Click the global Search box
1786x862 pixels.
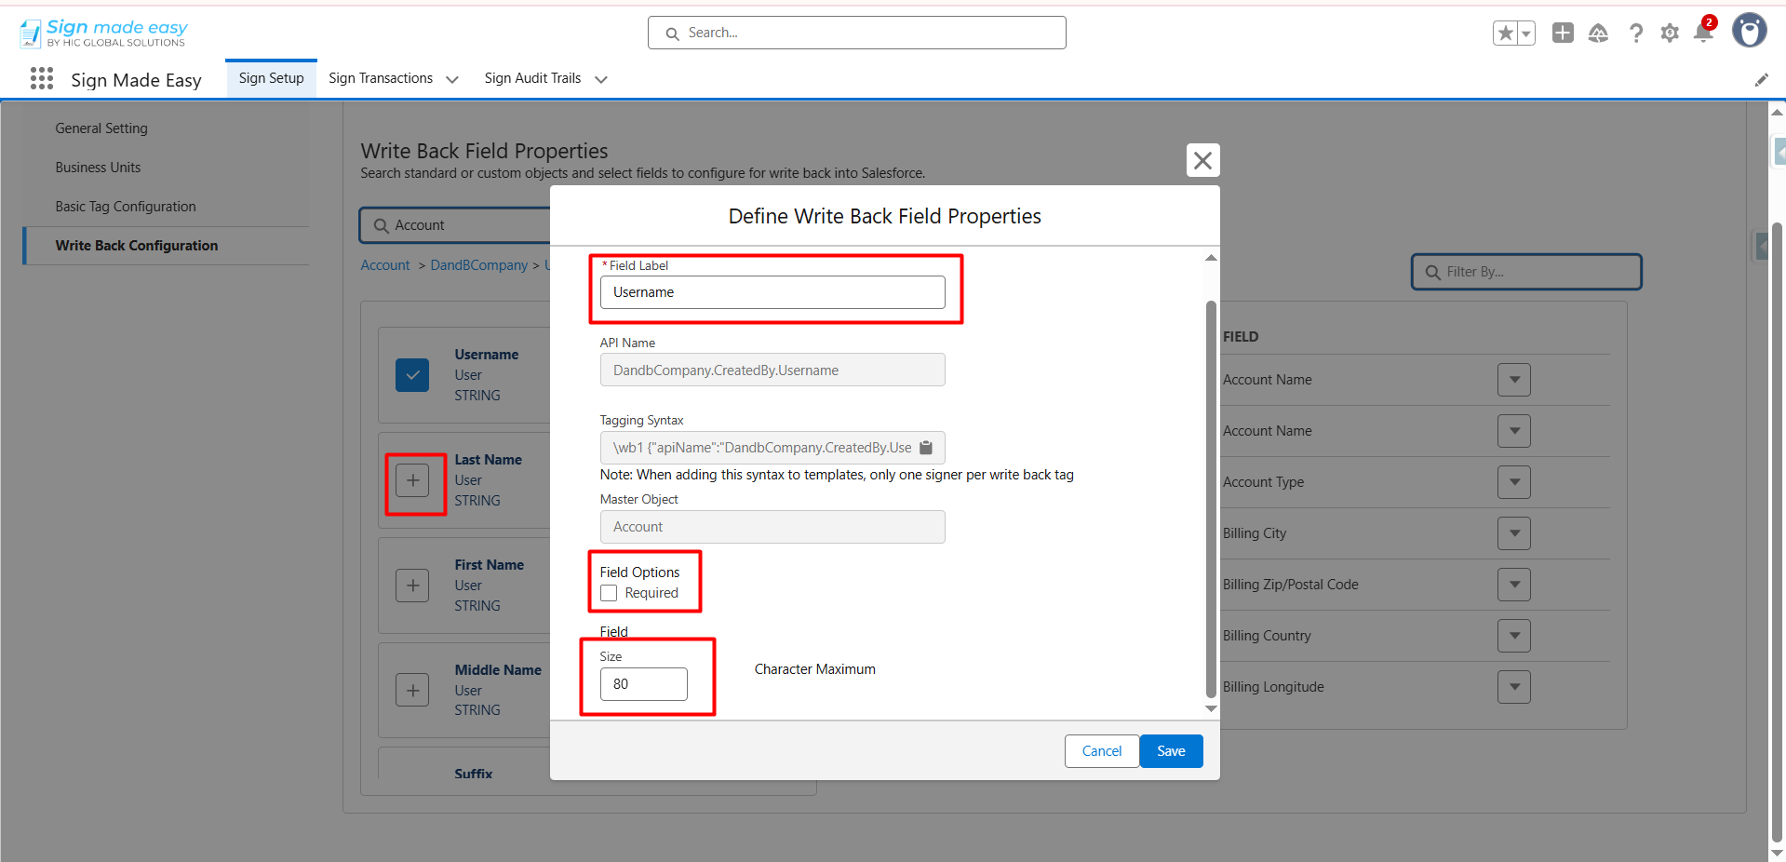click(856, 33)
